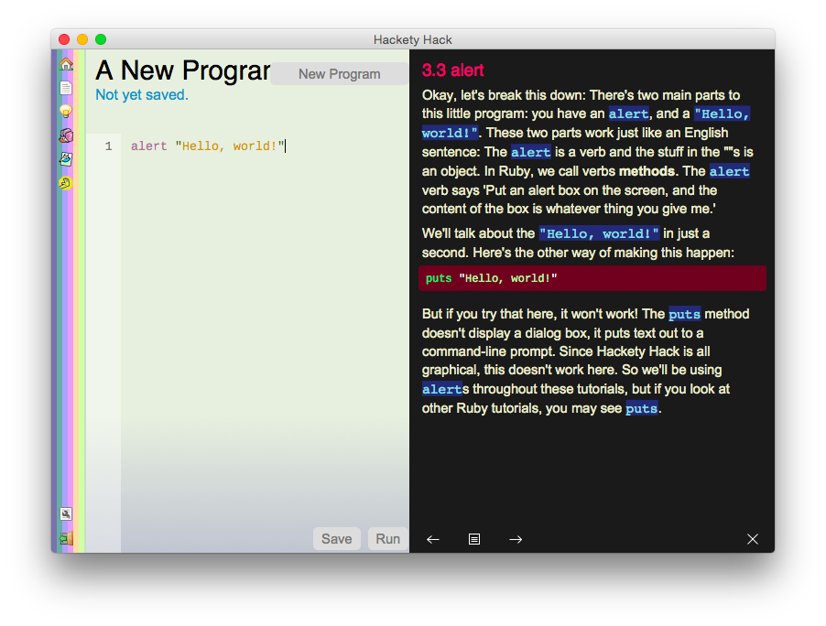The image size is (826, 626).
Task: Open the Editor document icon in sidebar
Action: point(66,88)
